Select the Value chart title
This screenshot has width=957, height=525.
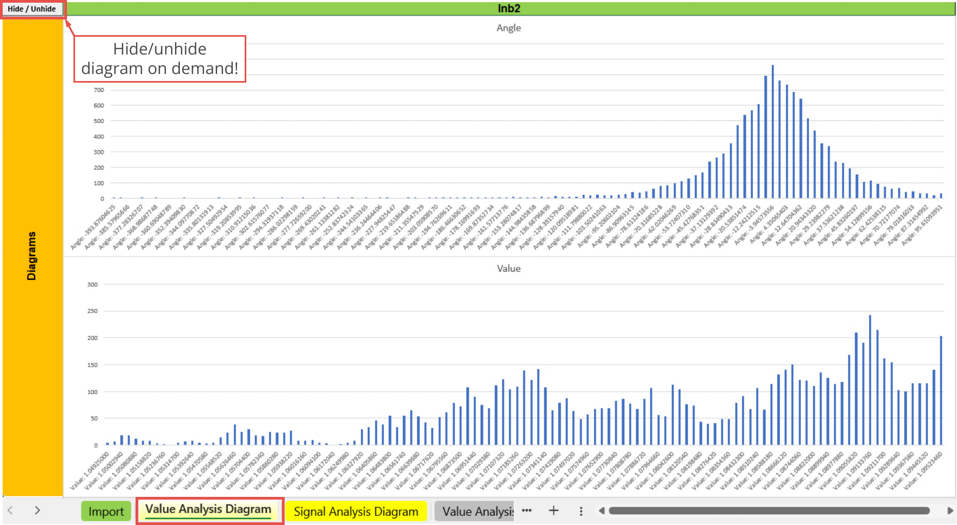click(509, 268)
